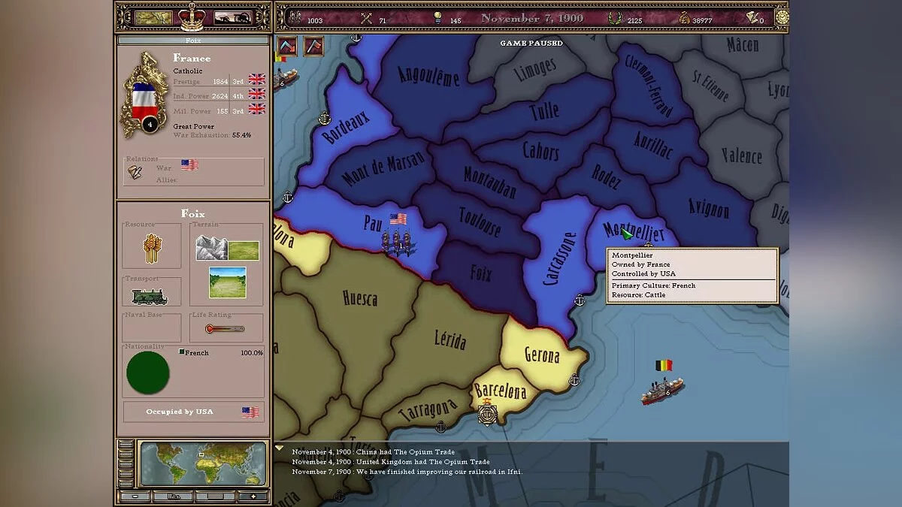Click the diplomat papers icon showing 0
The image size is (902, 507).
(752, 18)
